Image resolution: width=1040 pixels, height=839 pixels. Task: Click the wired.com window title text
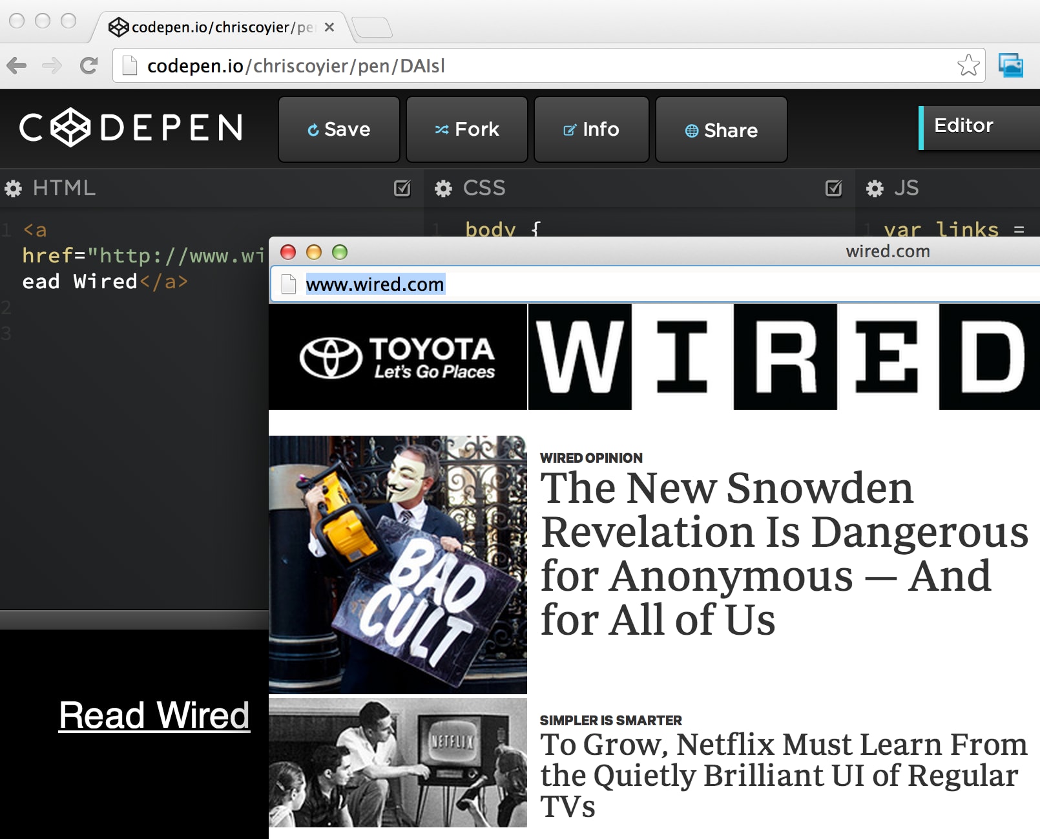pos(888,251)
